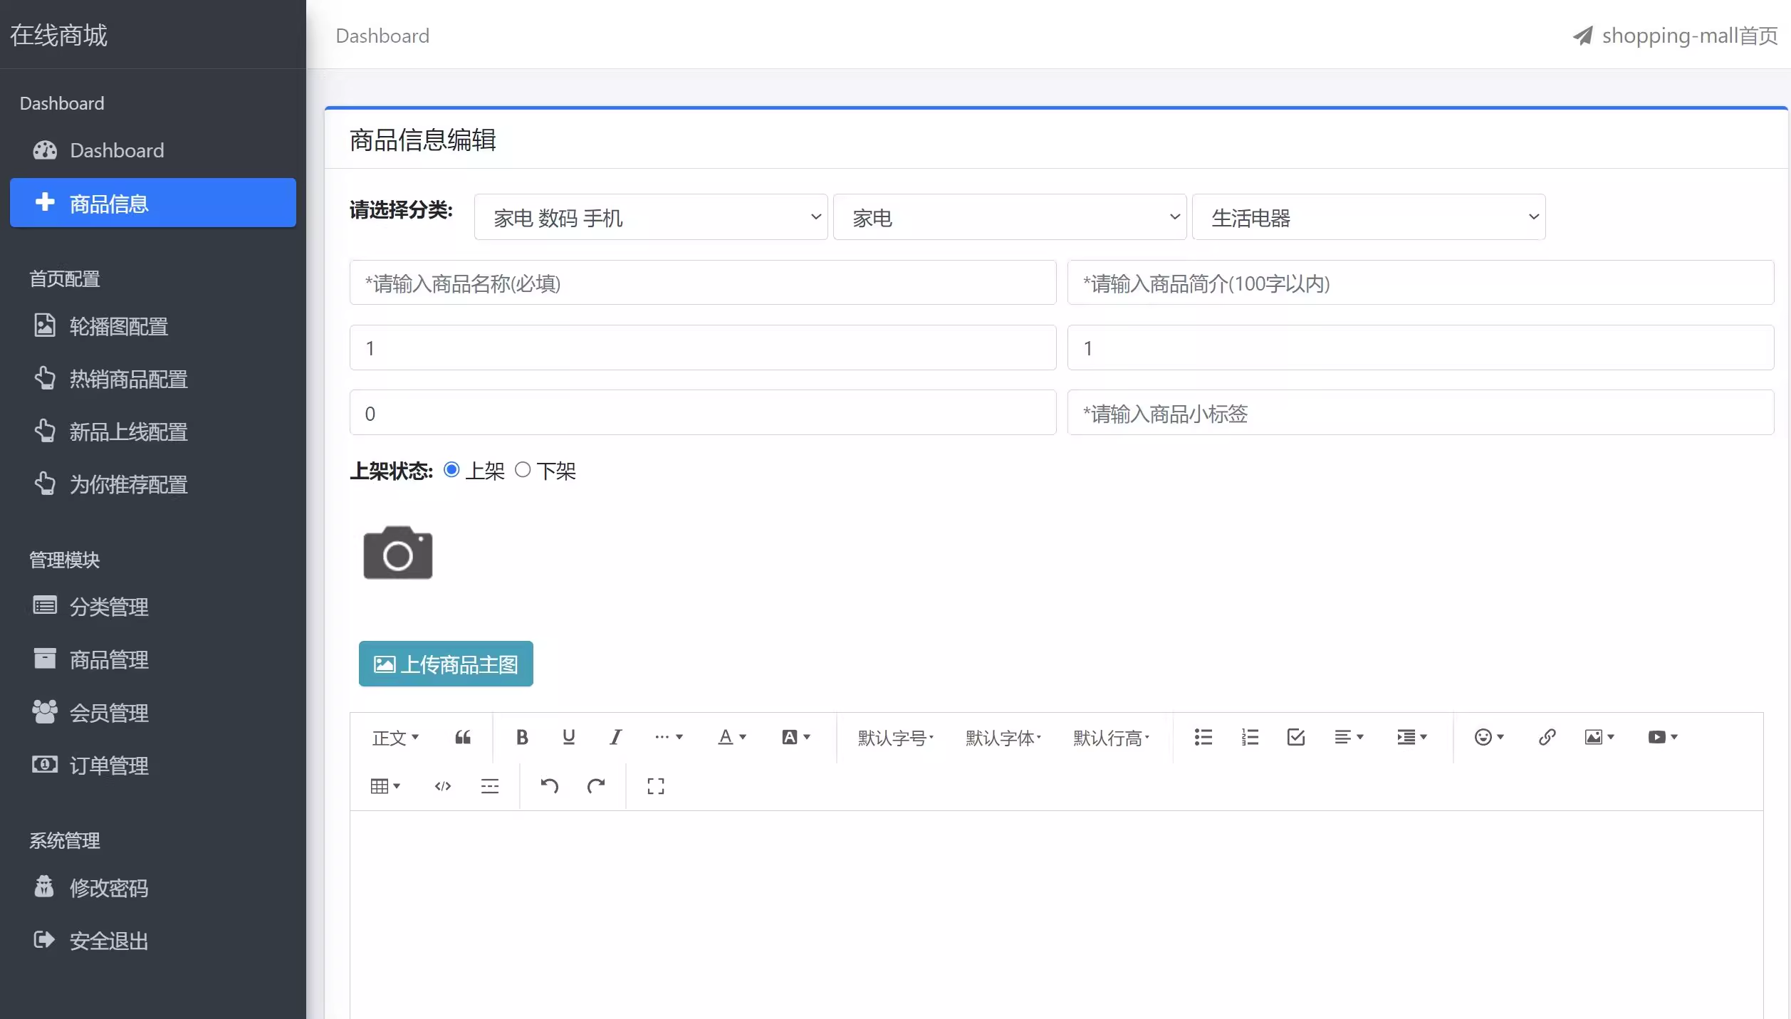The height and width of the screenshot is (1019, 1791).
Task: Open the text alignment dropdown
Action: point(1349,737)
